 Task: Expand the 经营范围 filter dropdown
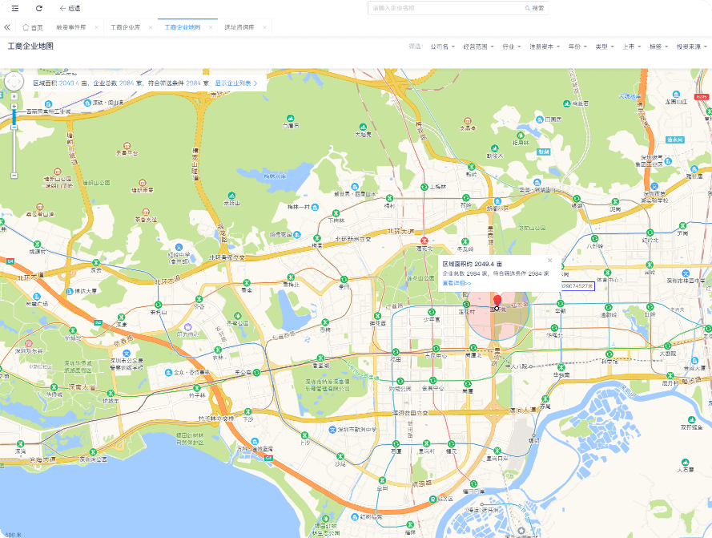pyautogui.click(x=478, y=47)
